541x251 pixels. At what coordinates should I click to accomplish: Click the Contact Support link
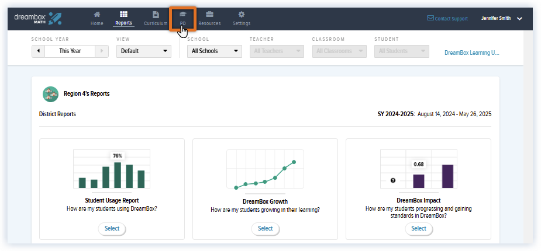452,19
